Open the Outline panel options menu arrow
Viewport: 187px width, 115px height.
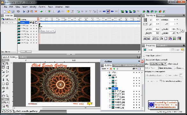(139, 61)
